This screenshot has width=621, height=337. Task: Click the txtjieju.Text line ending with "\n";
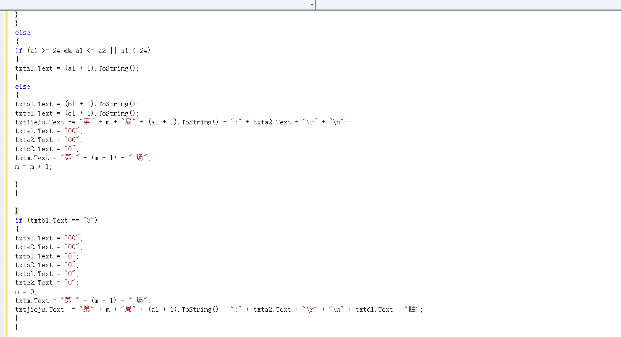pyautogui.click(x=182, y=122)
